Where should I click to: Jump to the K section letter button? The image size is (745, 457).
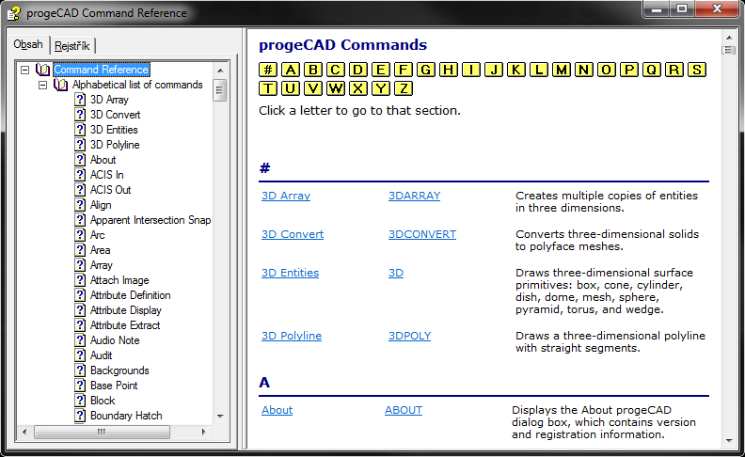click(x=516, y=70)
